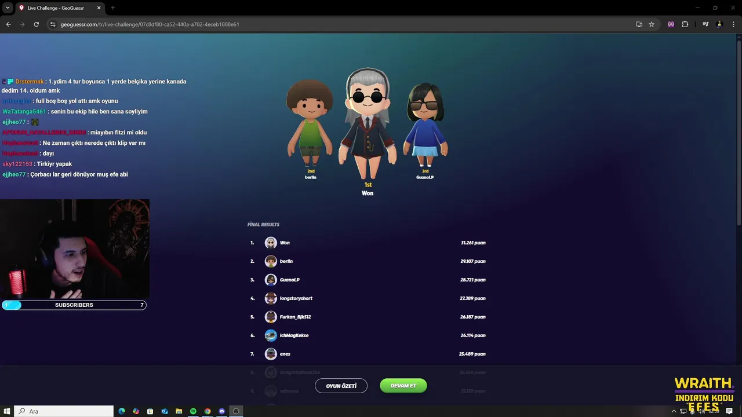Click the 28.721 puan score
Viewport: 742px width, 417px height.
473,280
